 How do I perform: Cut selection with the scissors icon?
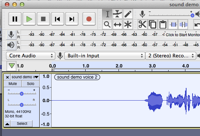coord(142,24)
